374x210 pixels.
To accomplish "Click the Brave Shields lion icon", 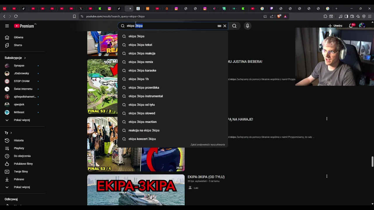I will tap(279, 16).
